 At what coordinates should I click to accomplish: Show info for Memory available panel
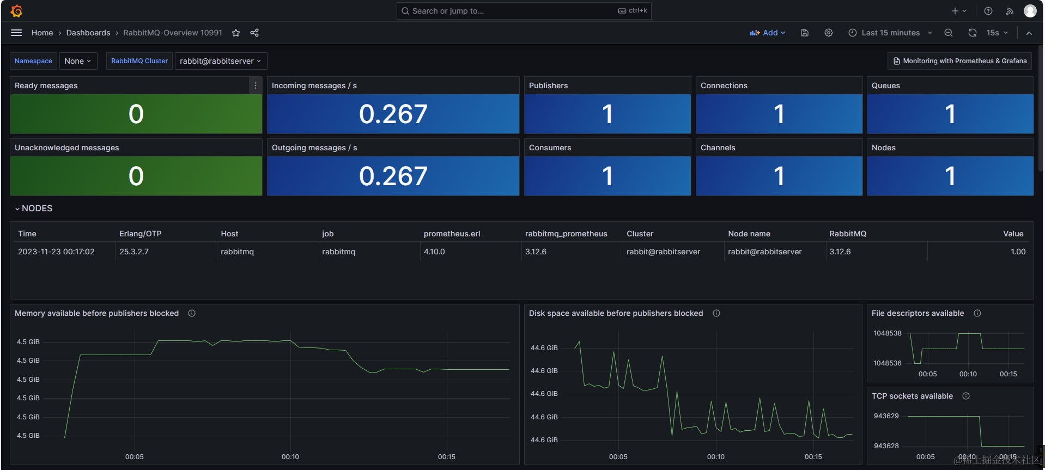click(x=192, y=313)
